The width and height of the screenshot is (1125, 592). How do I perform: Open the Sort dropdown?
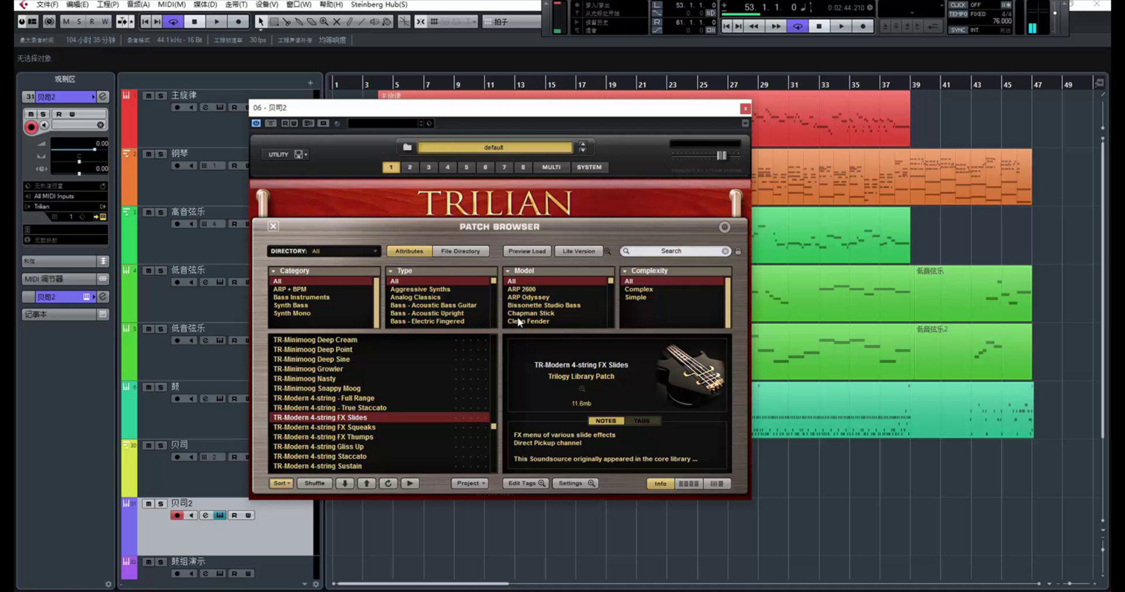click(x=281, y=483)
